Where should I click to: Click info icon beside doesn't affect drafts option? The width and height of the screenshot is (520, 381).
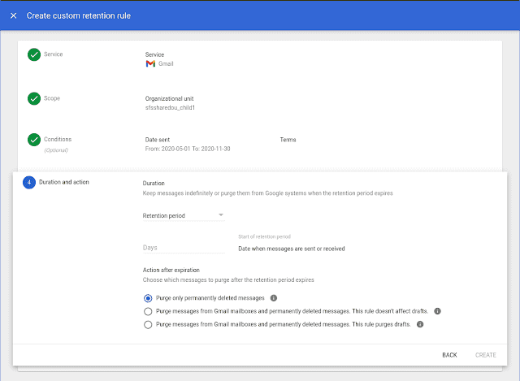pyautogui.click(x=437, y=311)
